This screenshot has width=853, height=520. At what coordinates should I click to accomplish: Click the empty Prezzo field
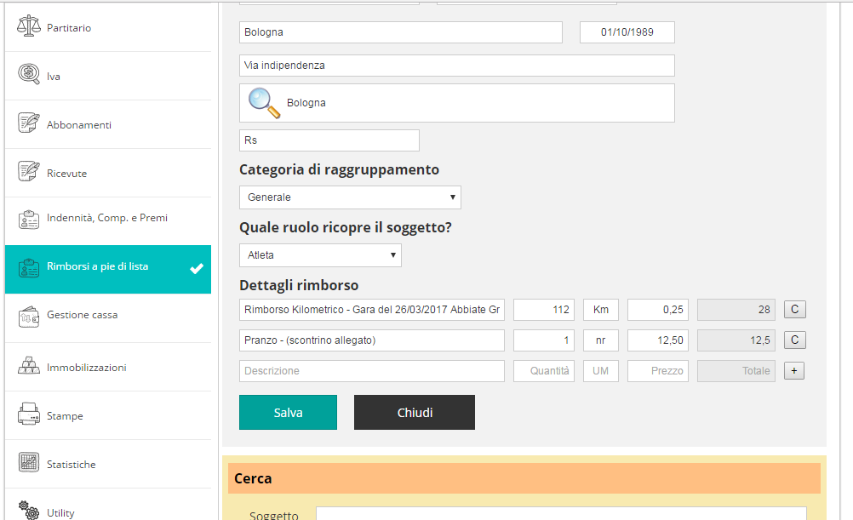click(x=658, y=371)
